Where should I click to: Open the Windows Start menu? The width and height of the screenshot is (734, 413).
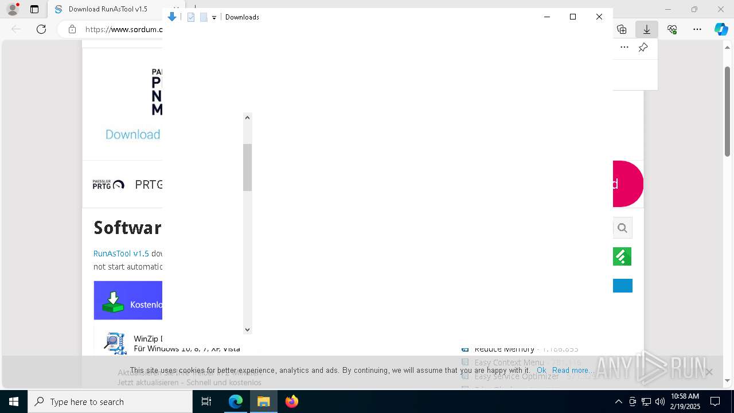(x=14, y=402)
